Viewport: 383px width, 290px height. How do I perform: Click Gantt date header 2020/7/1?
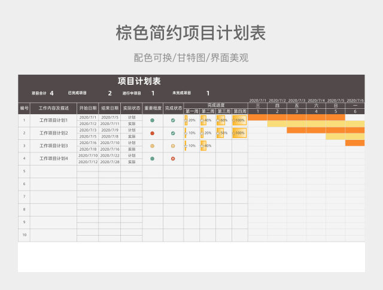[258, 100]
